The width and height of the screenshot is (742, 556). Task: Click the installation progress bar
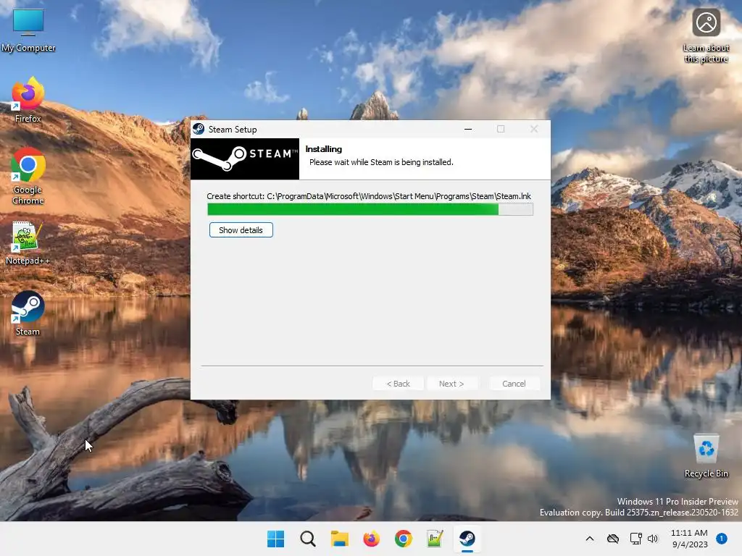[x=370, y=209]
